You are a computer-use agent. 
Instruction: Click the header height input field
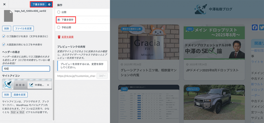[26, 69]
